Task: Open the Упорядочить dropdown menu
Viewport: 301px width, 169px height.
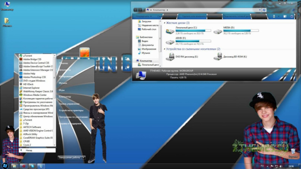Action: (x=144, y=16)
